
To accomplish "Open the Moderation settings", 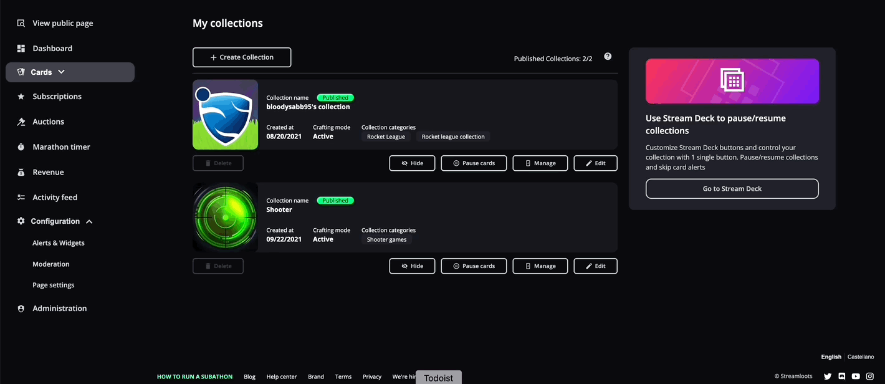I will (51, 264).
